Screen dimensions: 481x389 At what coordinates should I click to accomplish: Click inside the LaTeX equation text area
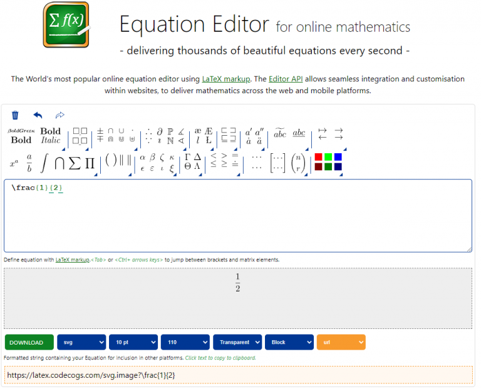pos(238,216)
